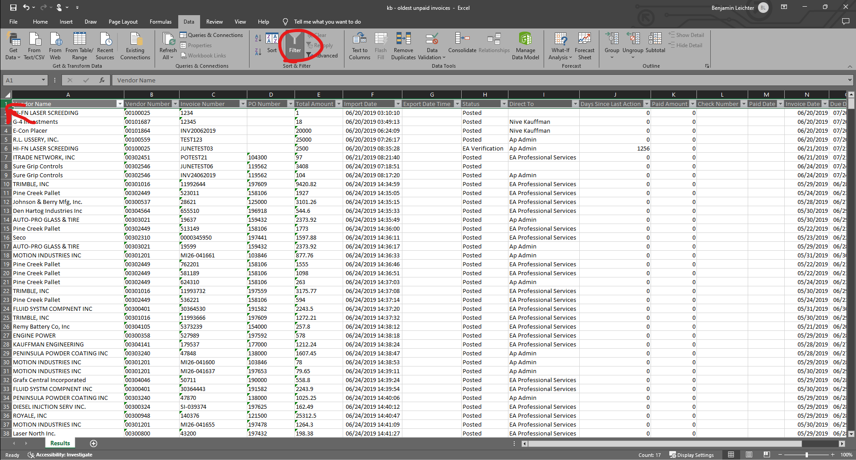The height and width of the screenshot is (460, 856).
Task: Open Consolidate dialog
Action: point(462,43)
